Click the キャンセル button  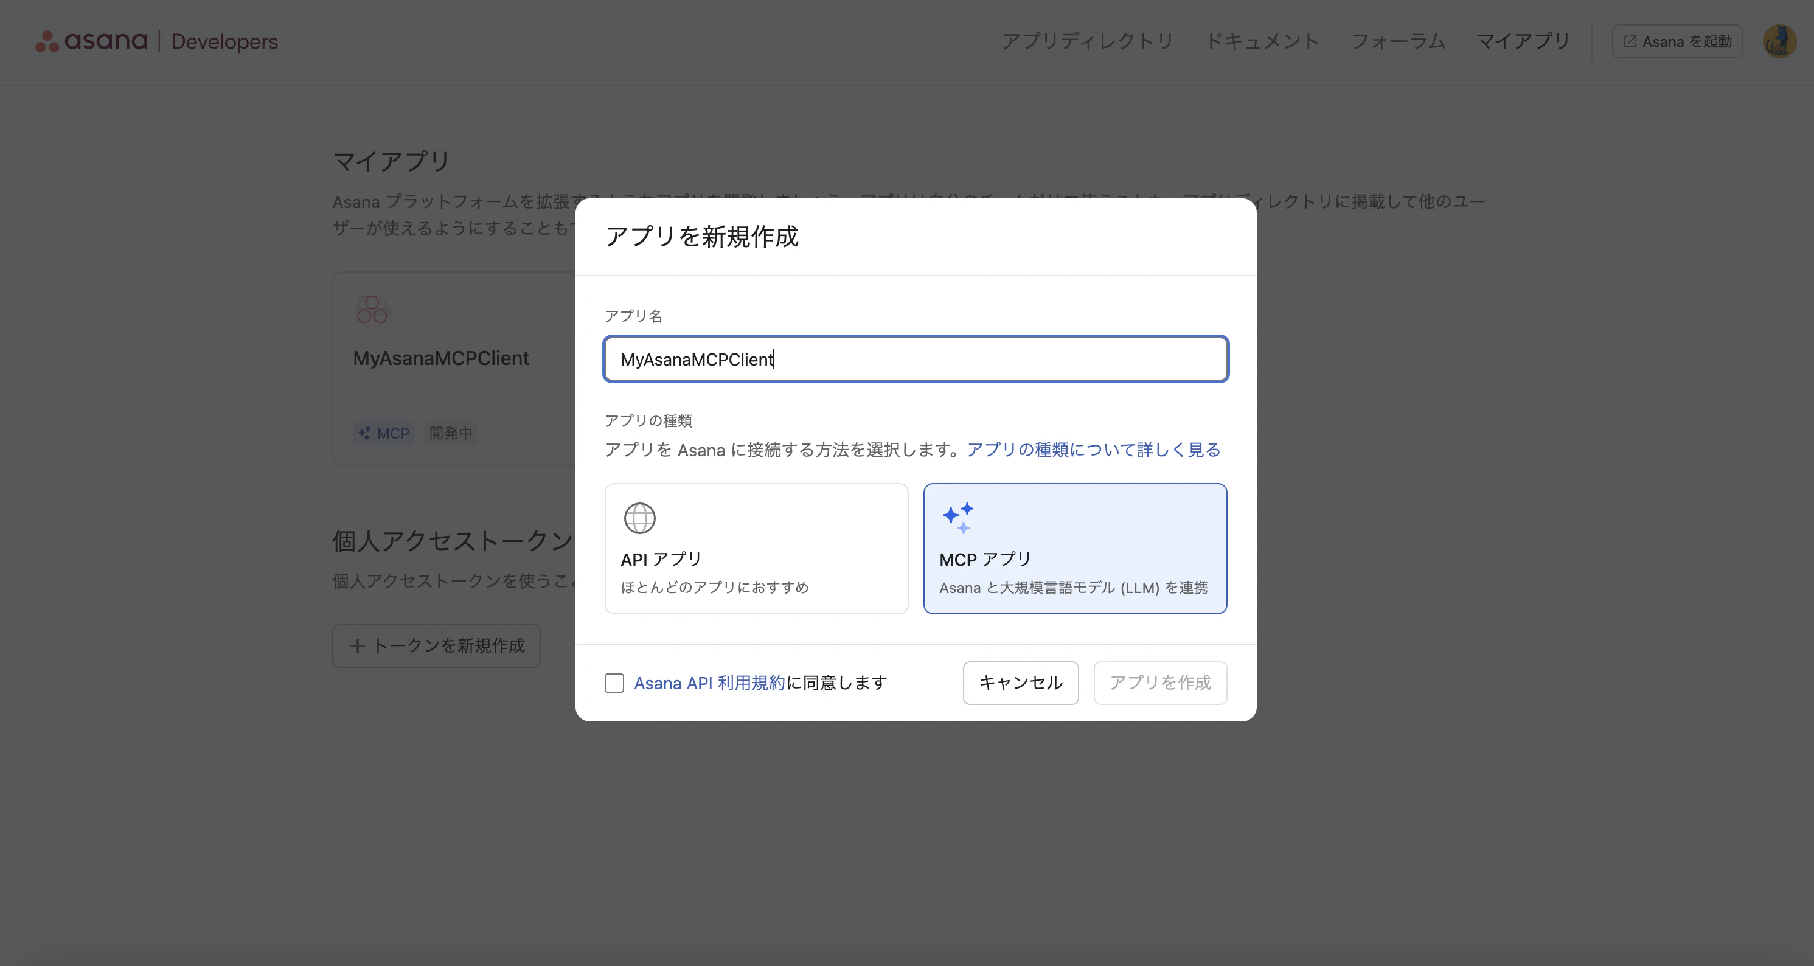1020,683
